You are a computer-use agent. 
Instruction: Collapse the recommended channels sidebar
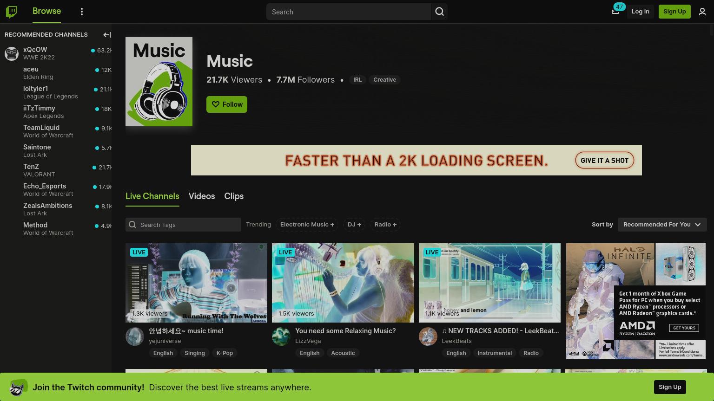pos(107,35)
